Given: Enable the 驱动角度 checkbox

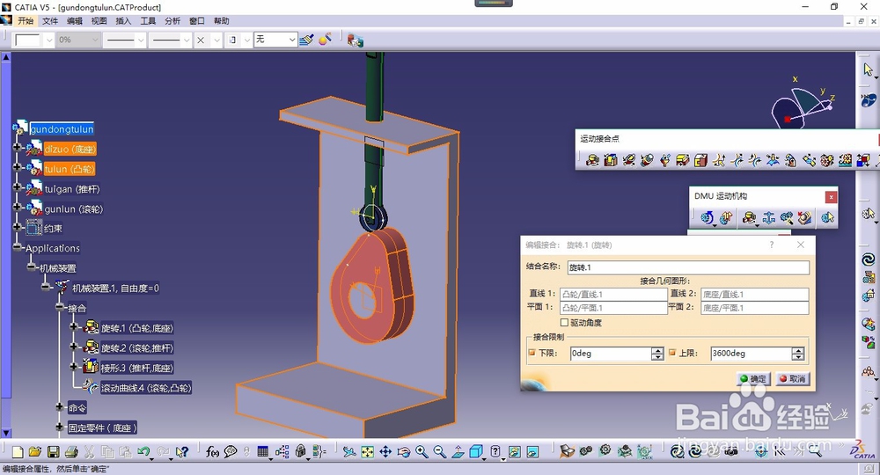Looking at the screenshot, I should pyautogui.click(x=565, y=323).
